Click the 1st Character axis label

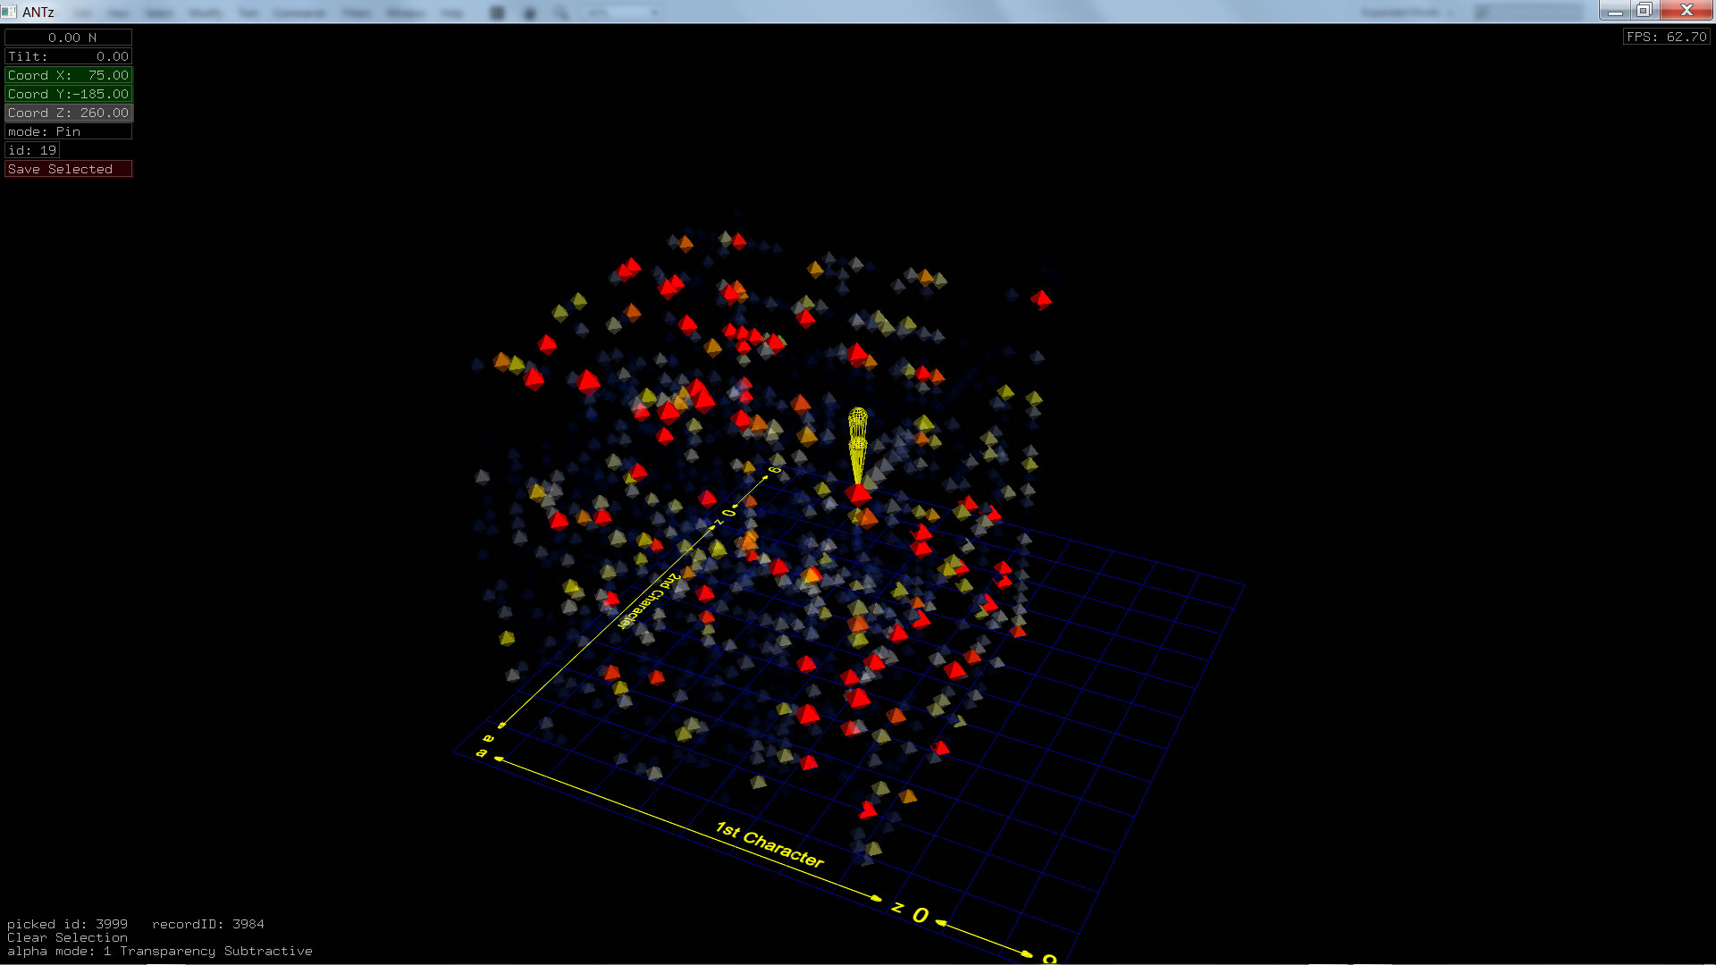pyautogui.click(x=770, y=844)
